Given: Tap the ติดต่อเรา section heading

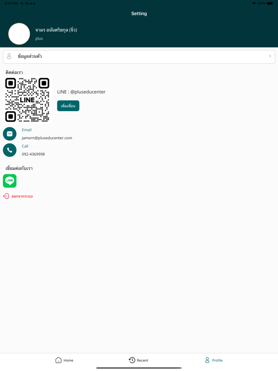Looking at the screenshot, I should (x=14, y=72).
